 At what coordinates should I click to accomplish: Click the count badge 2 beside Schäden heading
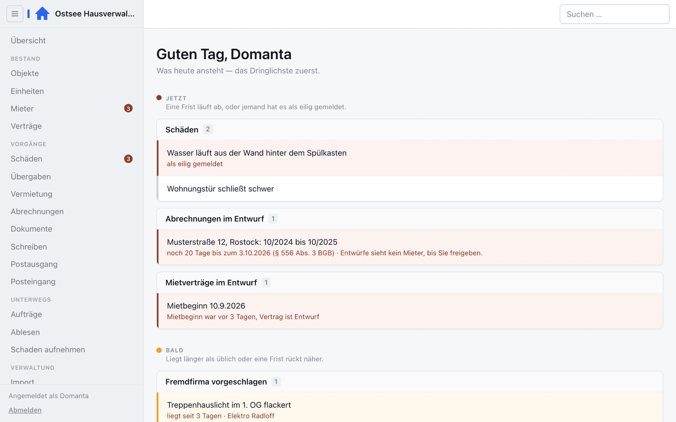click(208, 129)
